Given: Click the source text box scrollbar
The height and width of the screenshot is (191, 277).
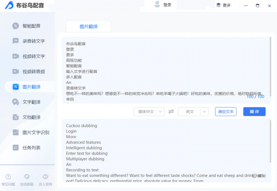Looking at the screenshot, I should tap(270, 67).
